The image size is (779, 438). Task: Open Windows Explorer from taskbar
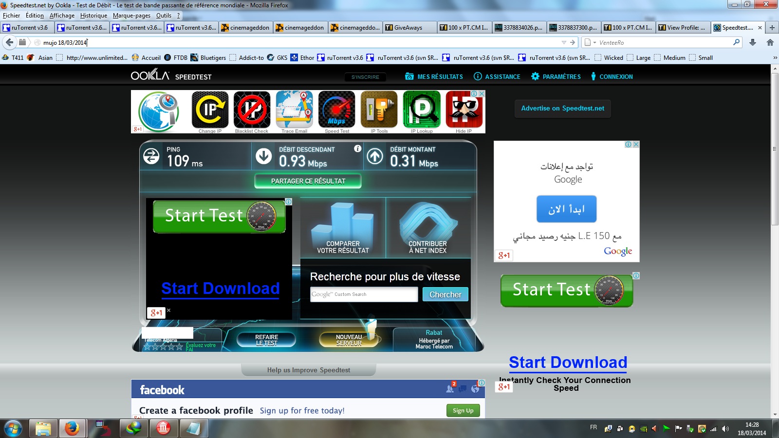(x=43, y=428)
